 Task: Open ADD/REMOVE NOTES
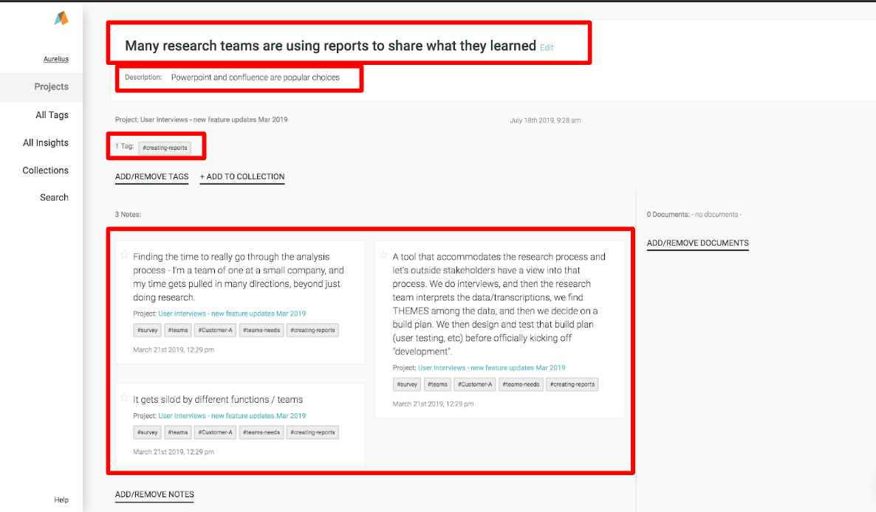click(154, 494)
